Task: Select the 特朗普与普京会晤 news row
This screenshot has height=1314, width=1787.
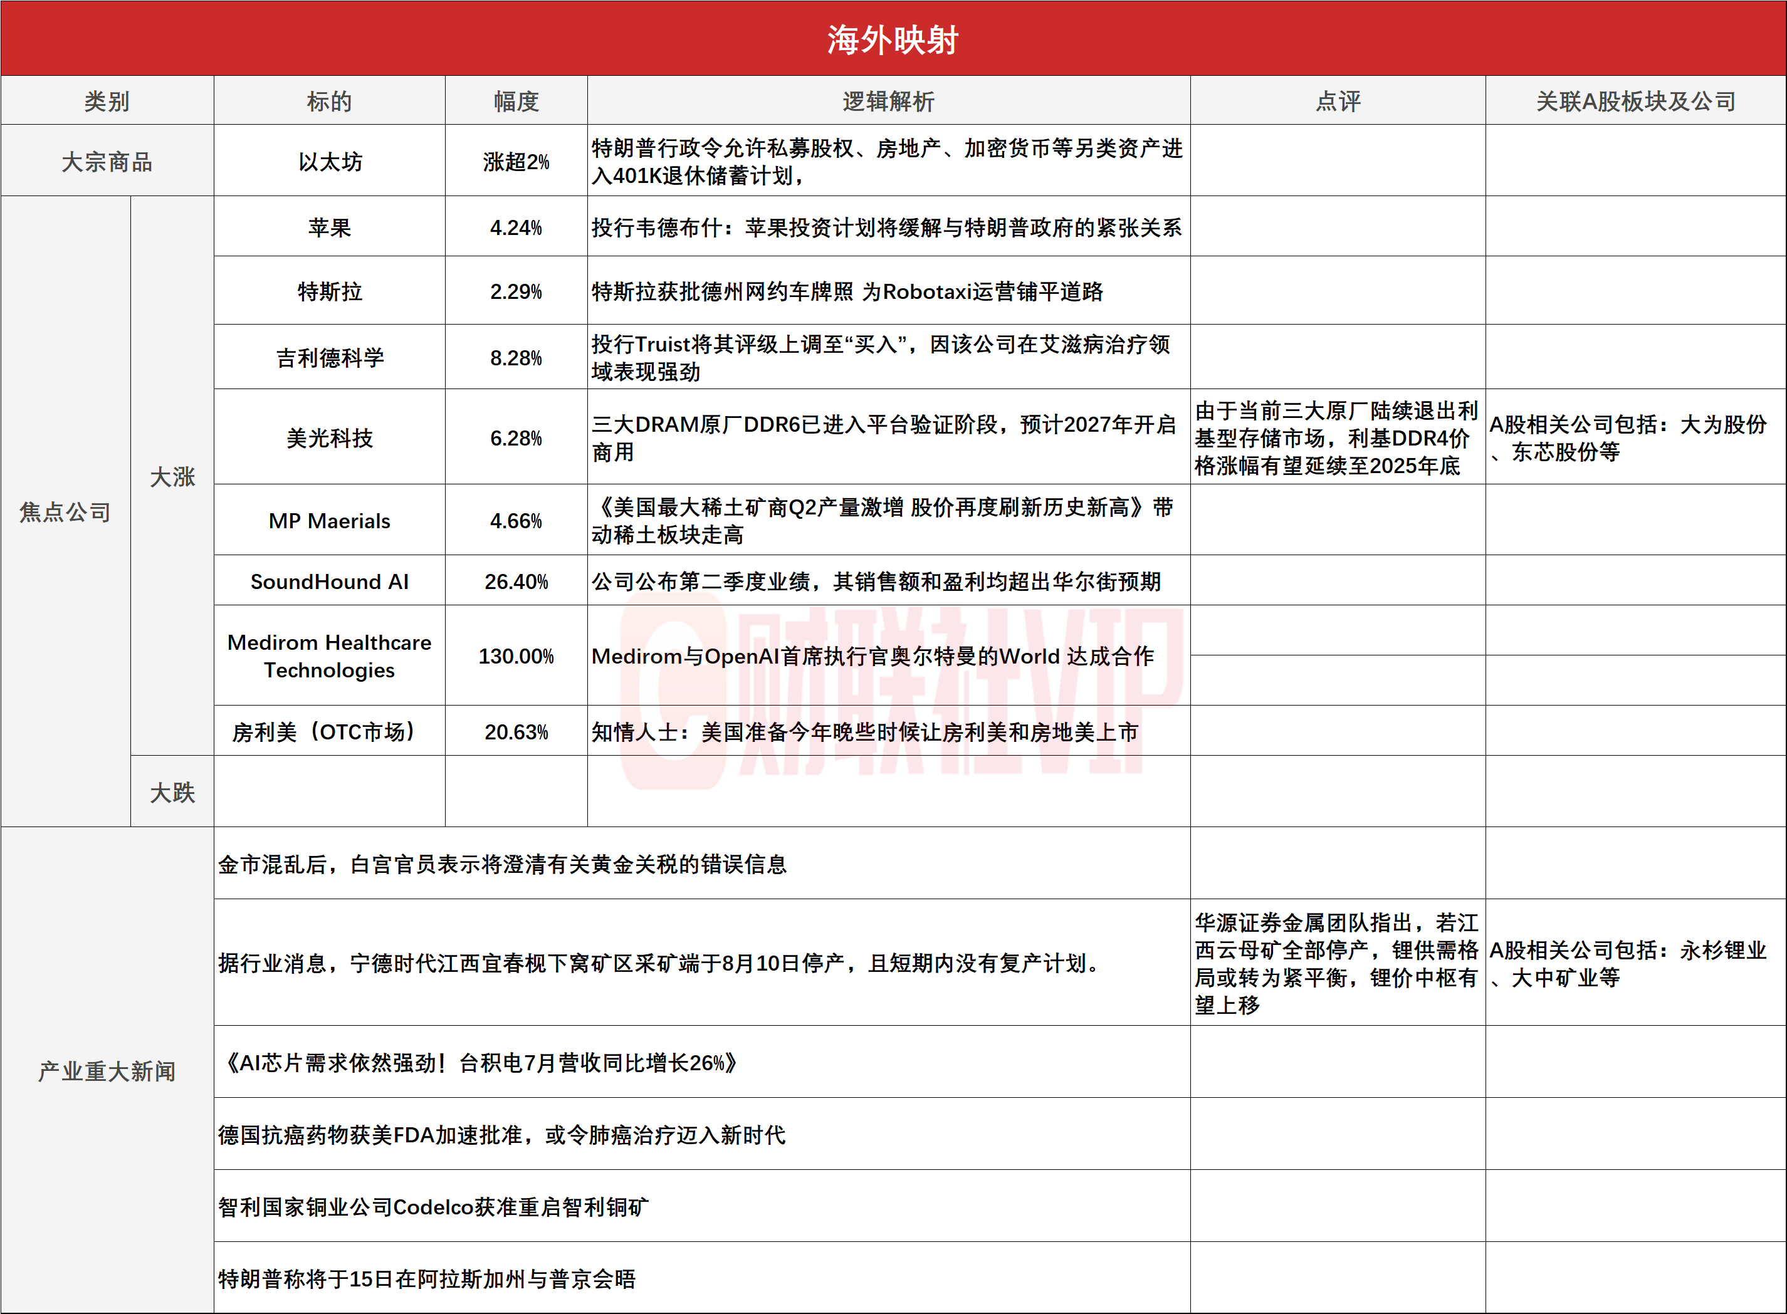Action: [703, 1278]
